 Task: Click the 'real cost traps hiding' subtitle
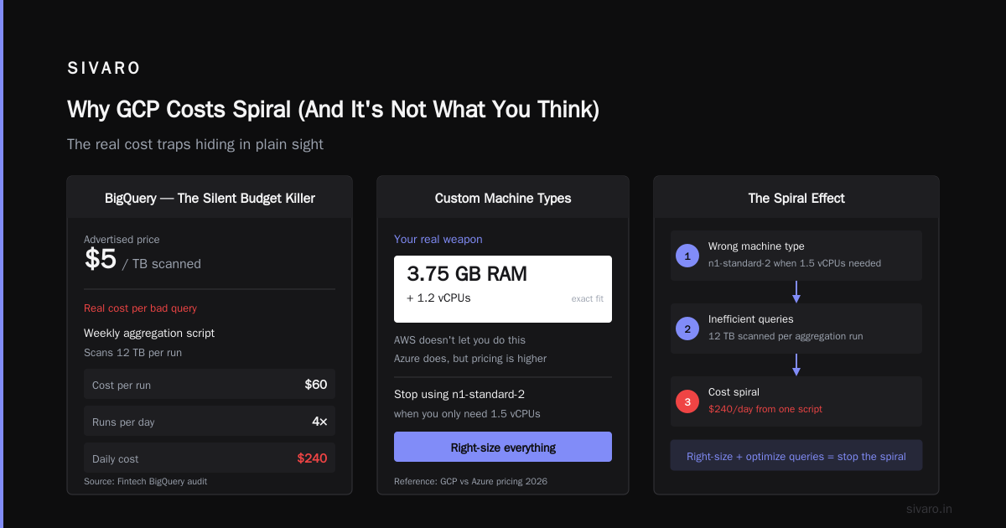[x=195, y=144]
